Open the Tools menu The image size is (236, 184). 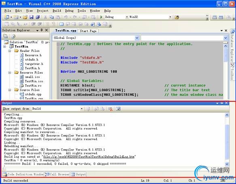pos(82,11)
